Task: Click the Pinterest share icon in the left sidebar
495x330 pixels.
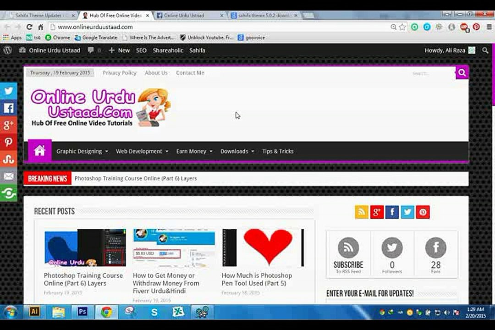Action: [9, 143]
